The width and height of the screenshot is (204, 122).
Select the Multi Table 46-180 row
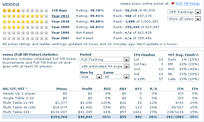coord(100,107)
